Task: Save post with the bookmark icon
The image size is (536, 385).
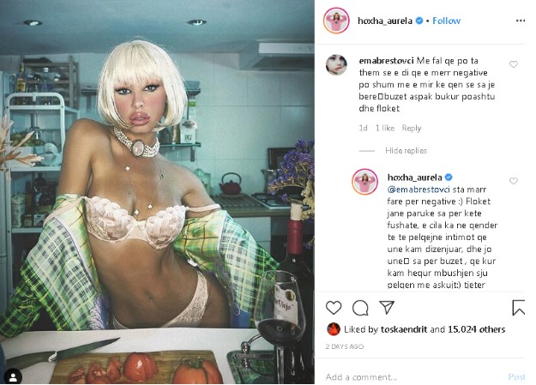Action: coord(518,308)
